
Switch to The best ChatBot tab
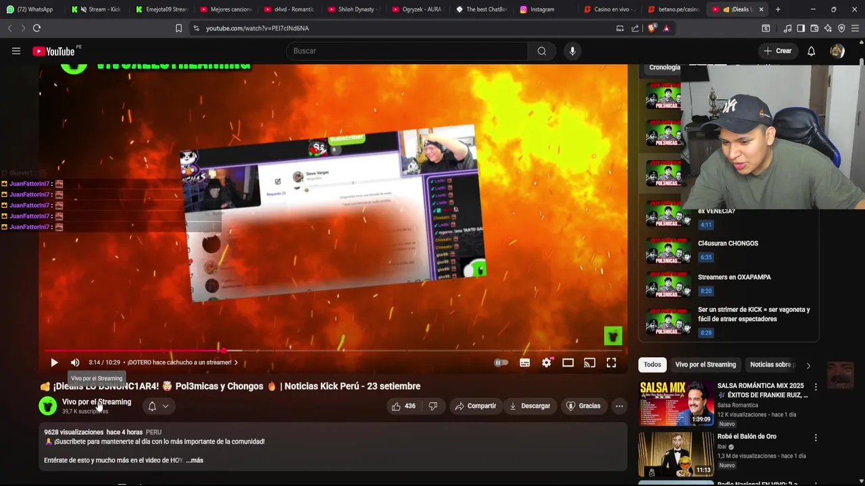[x=481, y=9]
